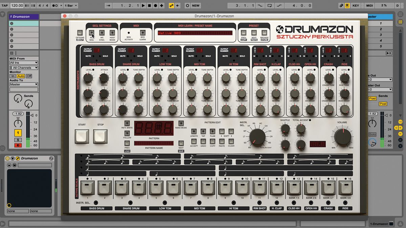Click the MIDI map mode button top right
Viewport: 406px width, 228px height.
tap(369, 5)
